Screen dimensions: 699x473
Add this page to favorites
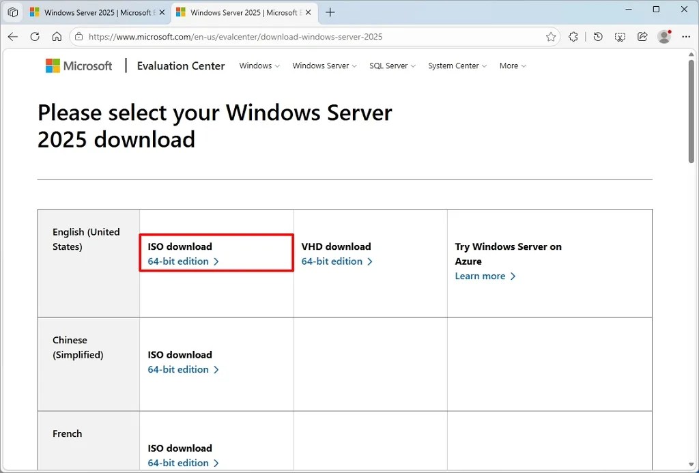click(551, 37)
